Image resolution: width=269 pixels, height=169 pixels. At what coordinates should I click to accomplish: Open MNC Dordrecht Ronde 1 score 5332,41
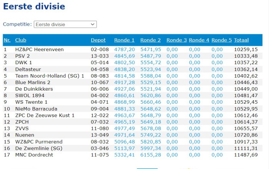tap(125, 155)
